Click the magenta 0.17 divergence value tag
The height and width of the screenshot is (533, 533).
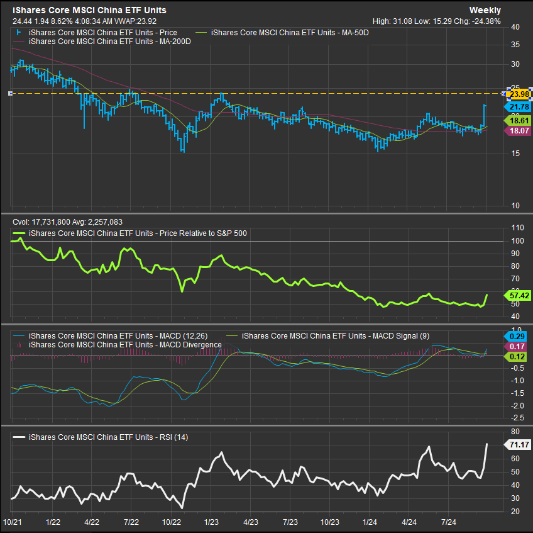tap(515, 347)
